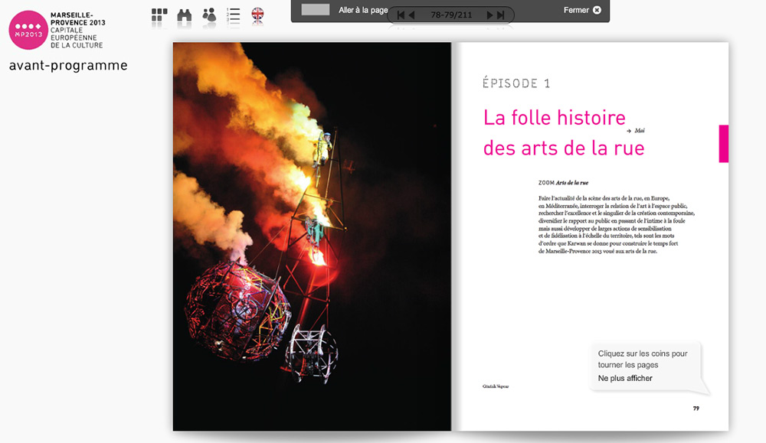Click the pink bookmark tab on page edge
This screenshot has height=443, width=766.
(x=723, y=144)
